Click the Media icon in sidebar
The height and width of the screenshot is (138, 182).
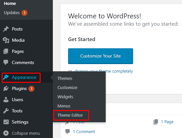(x=6, y=40)
